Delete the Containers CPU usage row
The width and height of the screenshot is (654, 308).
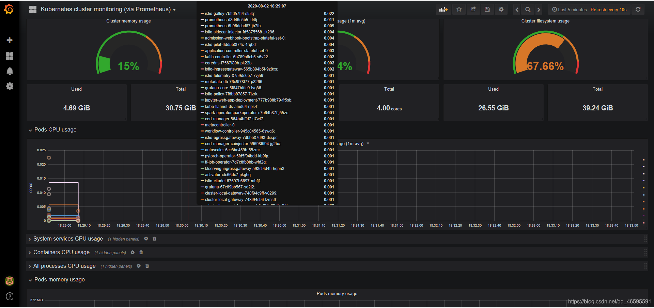[141, 252]
